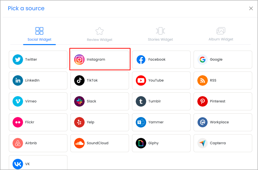Image resolution: width=258 pixels, height=170 pixels.
Task: Pick Google as the source
Action: point(223,59)
